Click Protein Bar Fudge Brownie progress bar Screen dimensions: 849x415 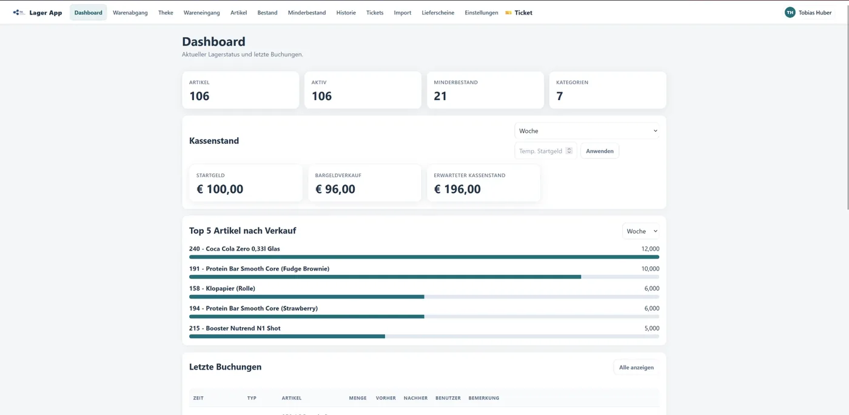pos(424,277)
